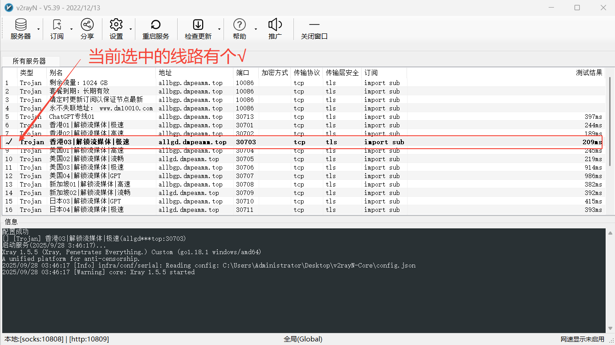Expand the dropdown arrow beside 服务器
Screen dimensions: 615x345
click(39, 29)
